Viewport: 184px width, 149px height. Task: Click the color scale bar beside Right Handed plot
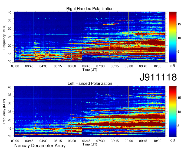[x=173, y=37]
